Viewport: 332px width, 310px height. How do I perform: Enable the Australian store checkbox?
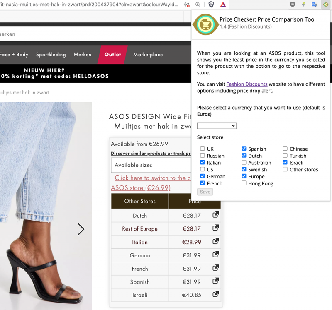tap(244, 162)
